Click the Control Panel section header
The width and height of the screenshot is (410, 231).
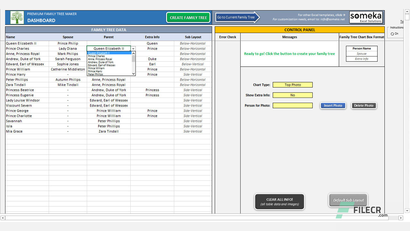pyautogui.click(x=299, y=30)
